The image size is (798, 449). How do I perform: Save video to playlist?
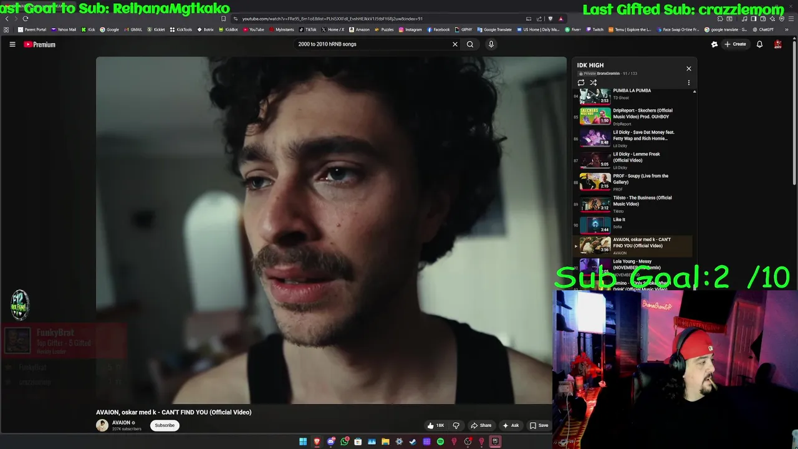point(539,425)
